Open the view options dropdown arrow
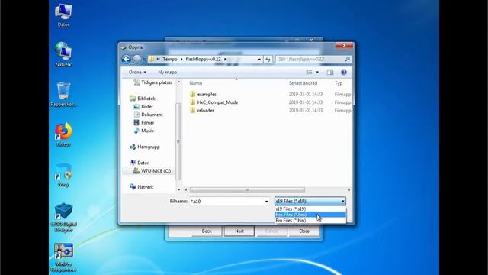This screenshot has width=488, height=275. [317, 72]
